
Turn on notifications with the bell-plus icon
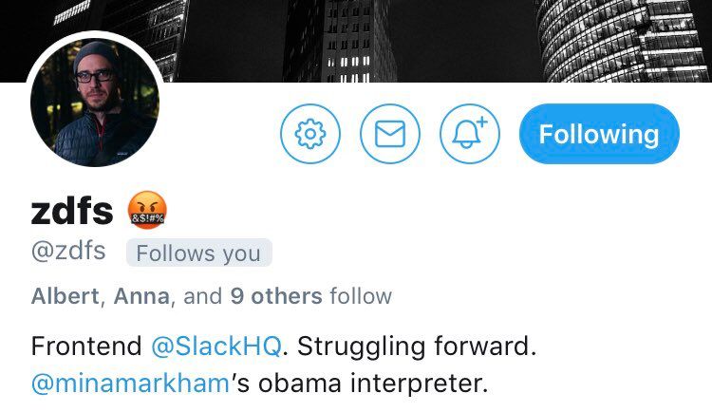click(470, 134)
